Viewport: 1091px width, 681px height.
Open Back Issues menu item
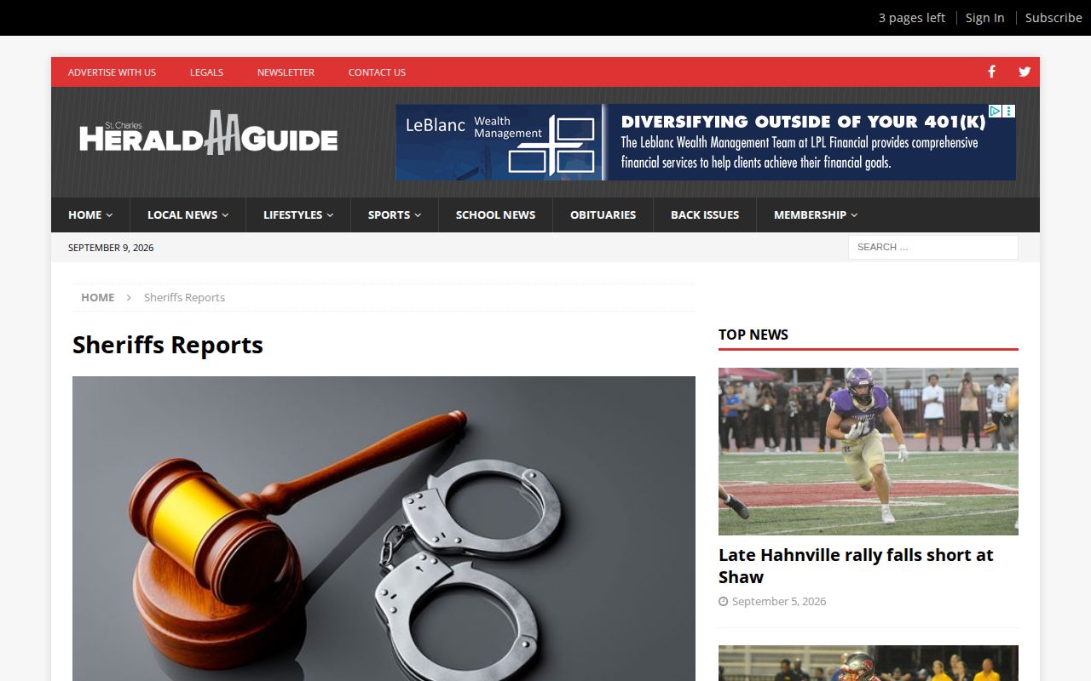pyautogui.click(x=705, y=215)
